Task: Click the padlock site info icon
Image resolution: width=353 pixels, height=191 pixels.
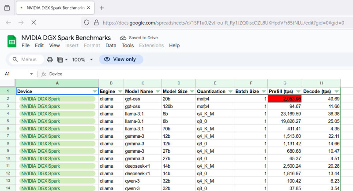Action: coord(96,22)
